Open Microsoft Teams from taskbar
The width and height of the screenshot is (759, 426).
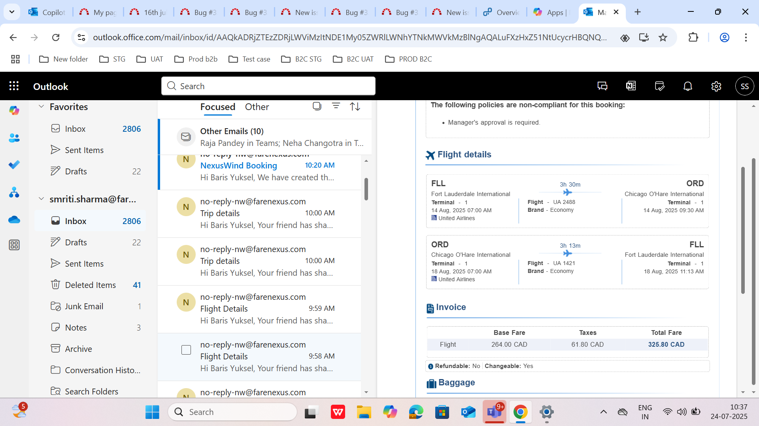(494, 412)
